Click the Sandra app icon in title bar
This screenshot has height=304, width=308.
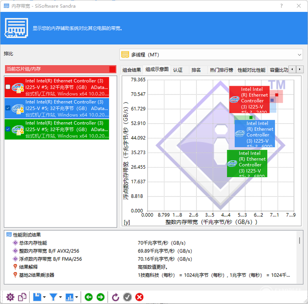pyautogui.click(x=7, y=6)
